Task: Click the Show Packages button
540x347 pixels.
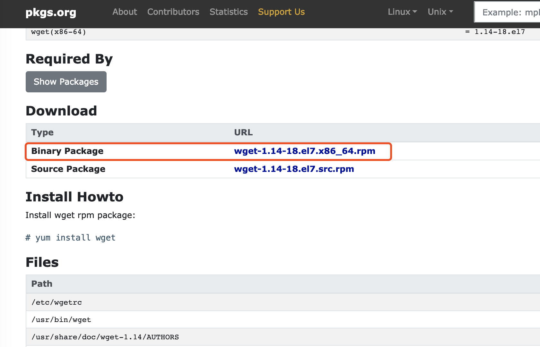Action: [x=66, y=82]
